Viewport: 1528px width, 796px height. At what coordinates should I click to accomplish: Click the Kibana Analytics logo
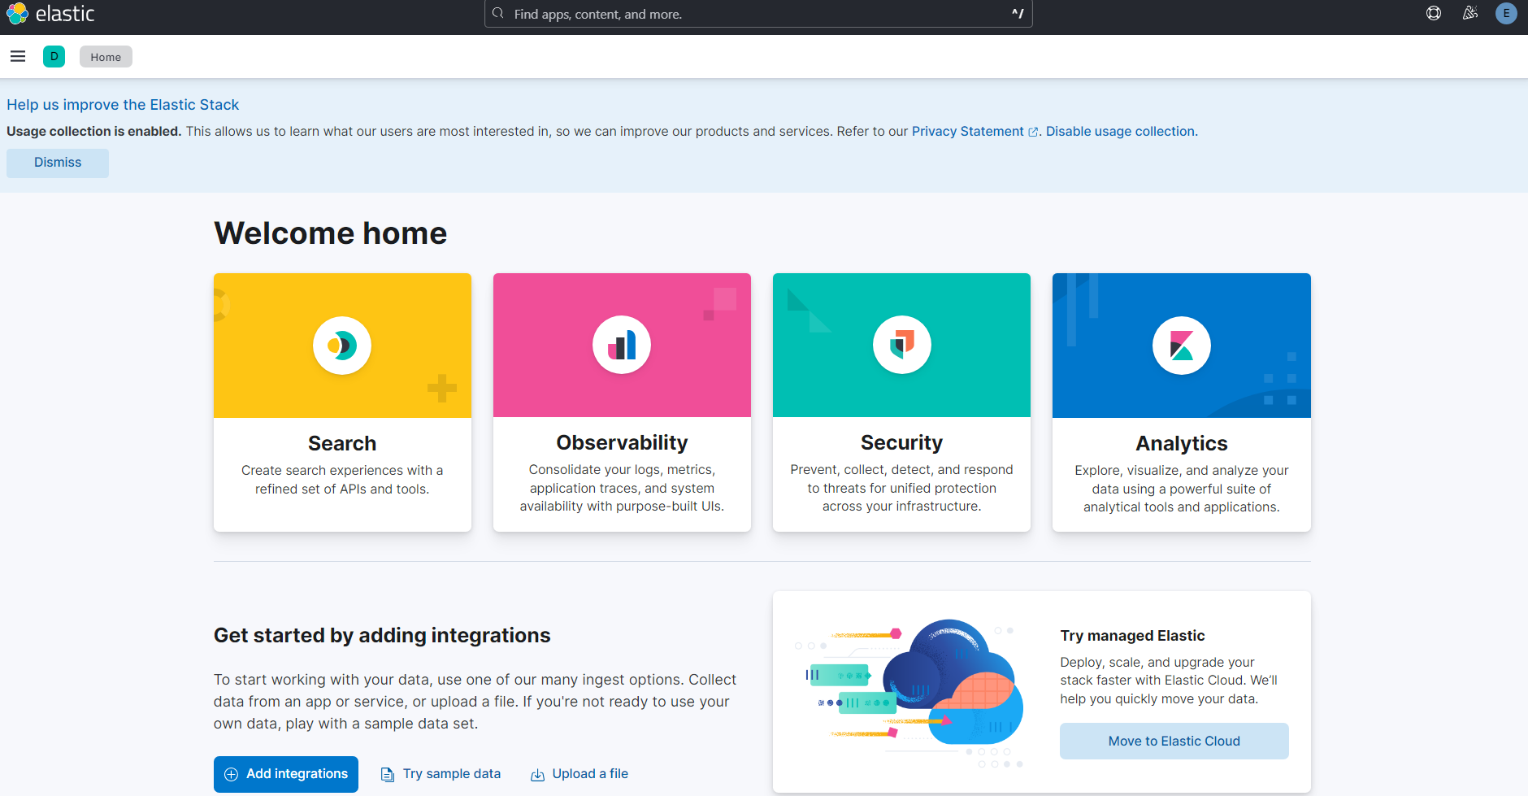[1182, 346]
